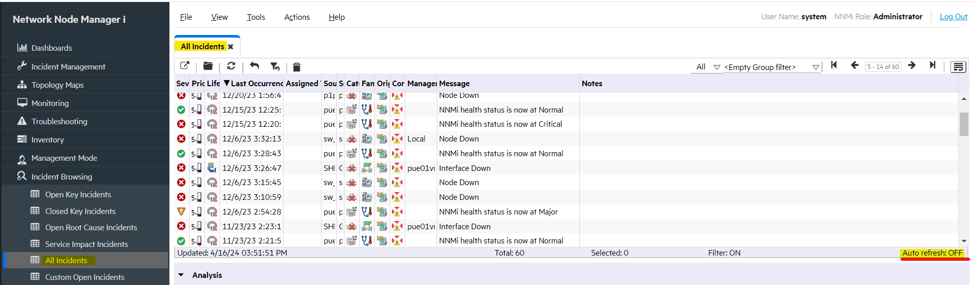The height and width of the screenshot is (285, 974).
Task: Click the restore default filters funnel icon
Action: tap(275, 66)
